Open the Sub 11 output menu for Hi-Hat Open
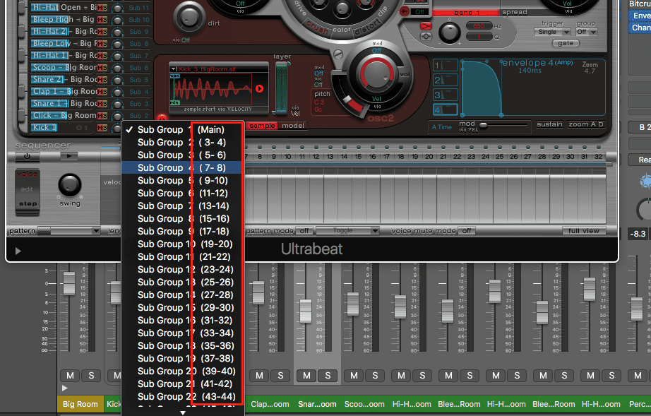The image size is (651, 416). [138, 8]
